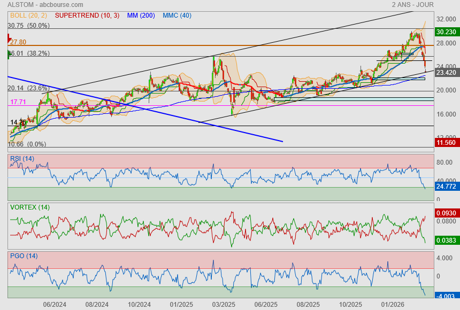Select the MMC (40) legend entry
Image resolution: width=460 pixels, height=310 pixels.
point(177,16)
